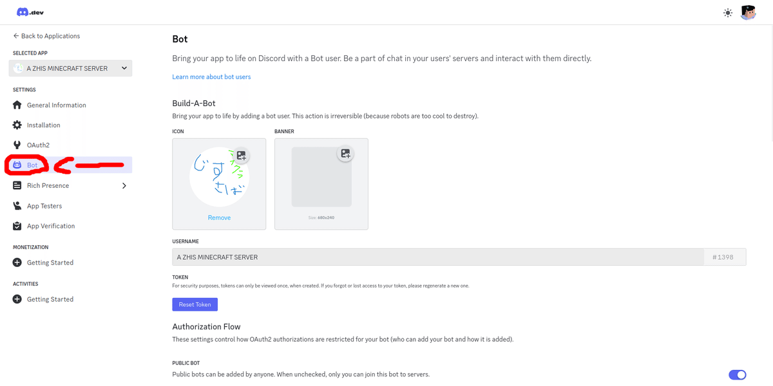Click the bot icon preview thumbnail
773x386 pixels.
point(219,177)
